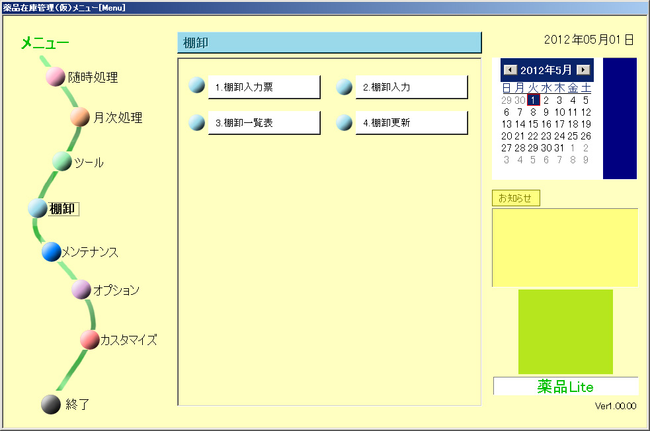
Task: Select May 26 in the calendar
Action: [x=586, y=136]
